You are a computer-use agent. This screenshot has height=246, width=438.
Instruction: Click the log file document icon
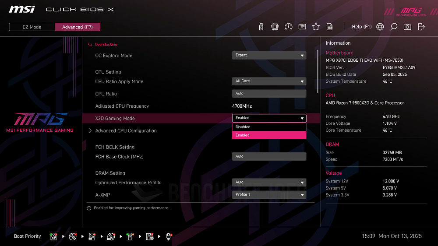click(330, 27)
